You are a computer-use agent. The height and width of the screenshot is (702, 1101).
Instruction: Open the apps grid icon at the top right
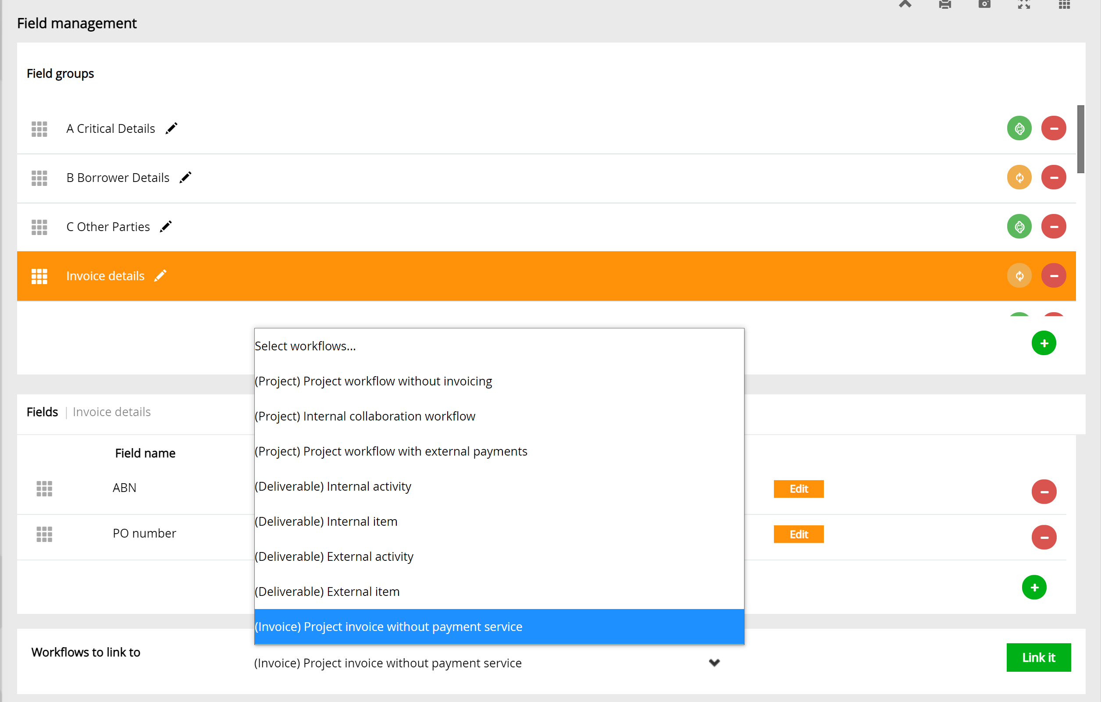(1064, 4)
